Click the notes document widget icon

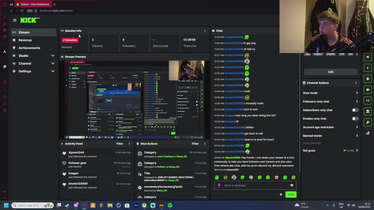click(x=368, y=79)
